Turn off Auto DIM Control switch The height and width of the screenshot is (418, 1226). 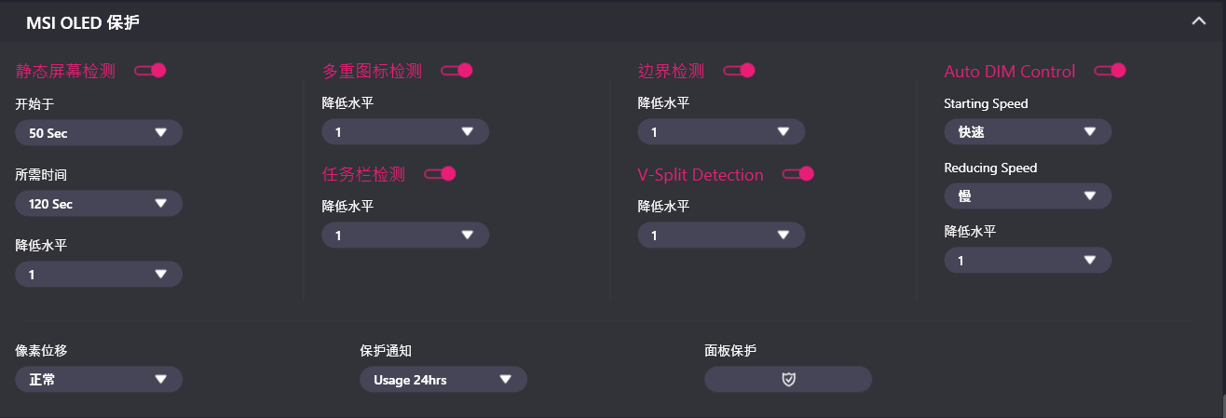[x=1110, y=70]
